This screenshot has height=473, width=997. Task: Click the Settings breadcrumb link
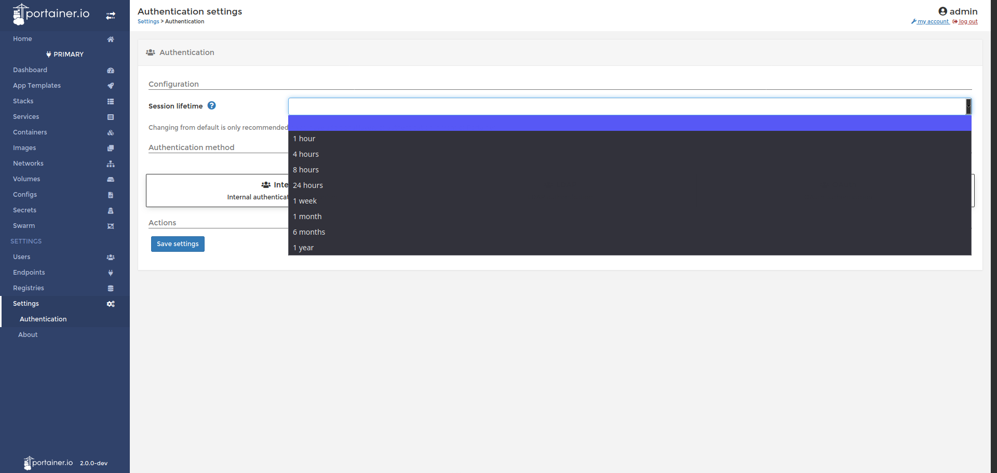coord(148,21)
